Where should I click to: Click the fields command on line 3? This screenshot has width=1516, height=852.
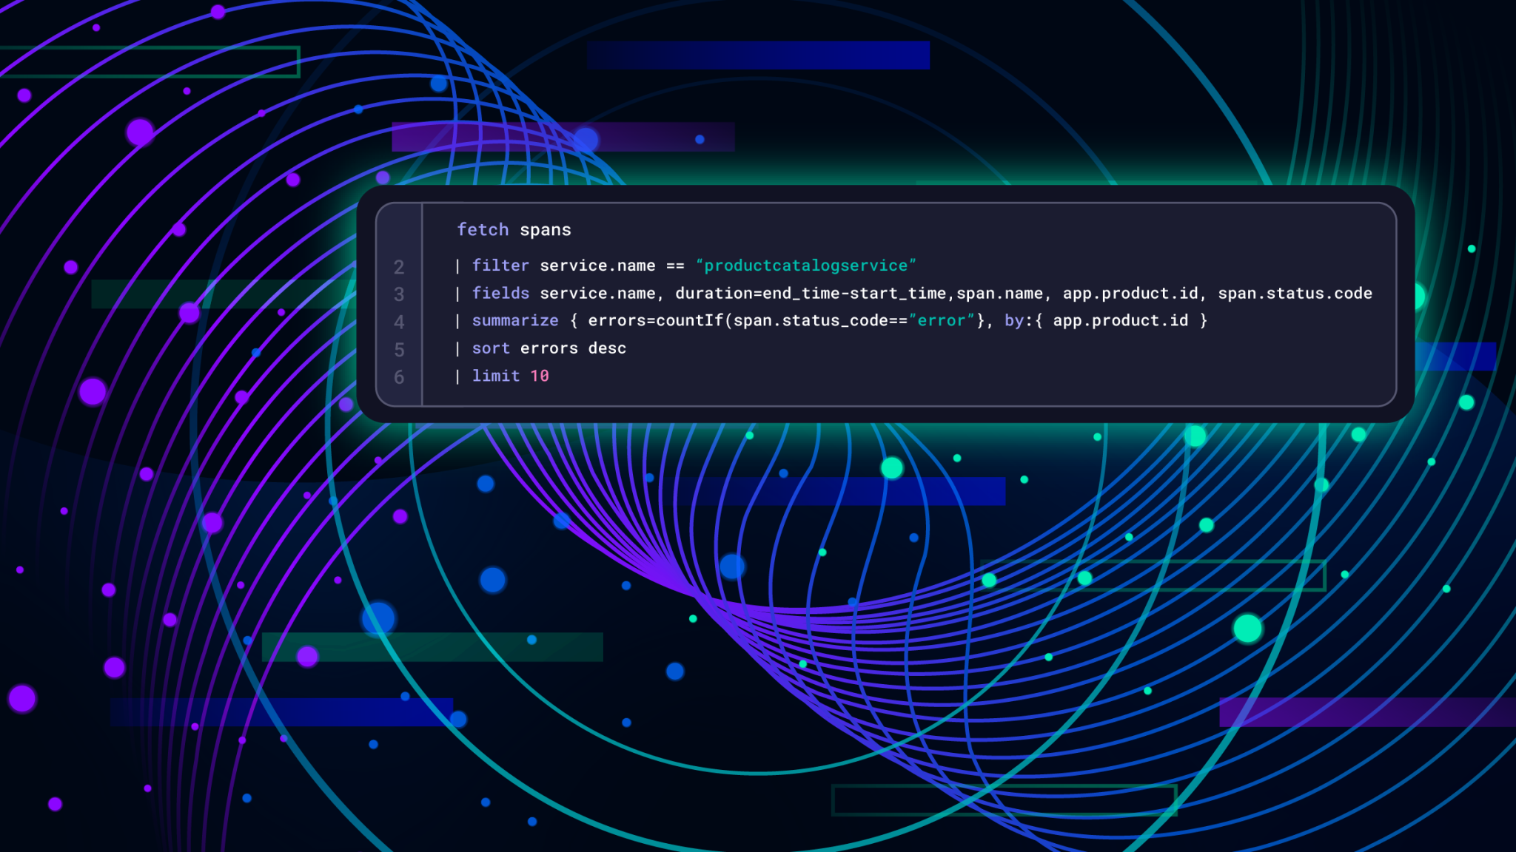500,293
